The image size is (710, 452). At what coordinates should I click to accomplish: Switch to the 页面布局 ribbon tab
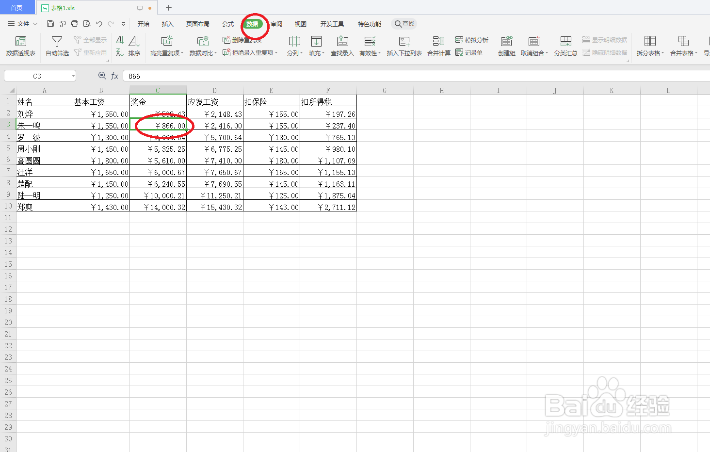[198, 24]
